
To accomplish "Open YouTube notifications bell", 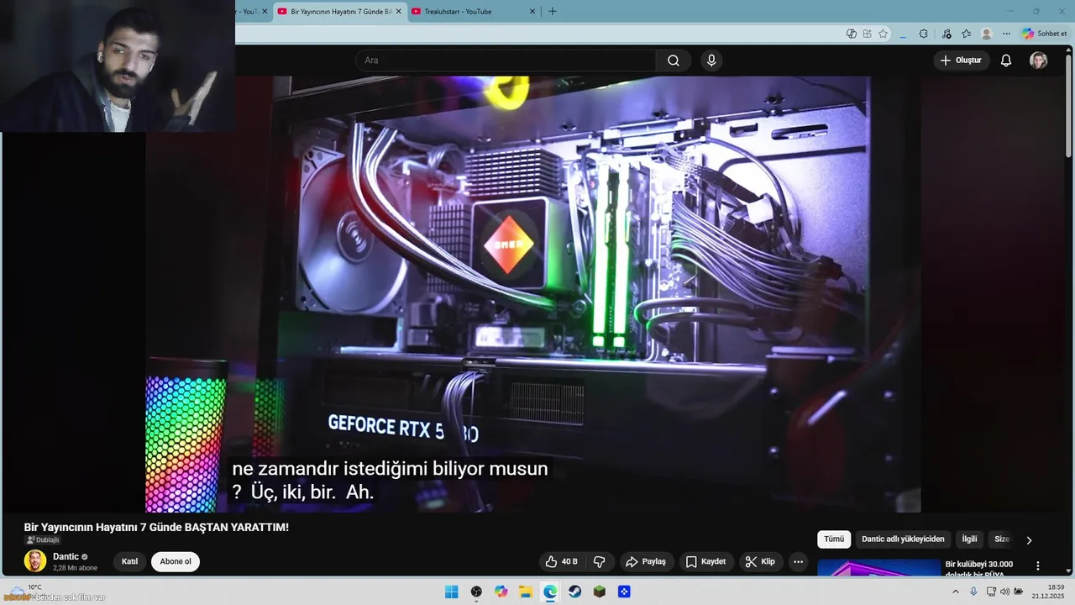I will pyautogui.click(x=1005, y=60).
